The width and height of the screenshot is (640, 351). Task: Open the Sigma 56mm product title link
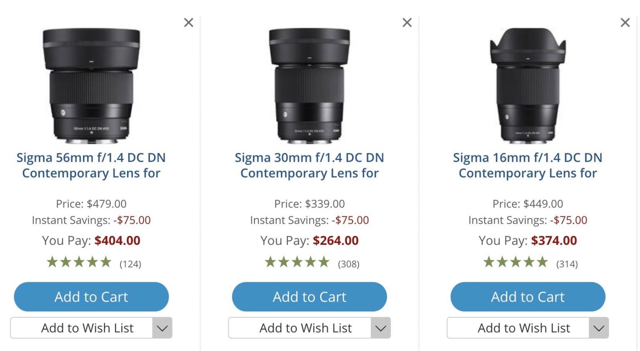[x=91, y=165]
